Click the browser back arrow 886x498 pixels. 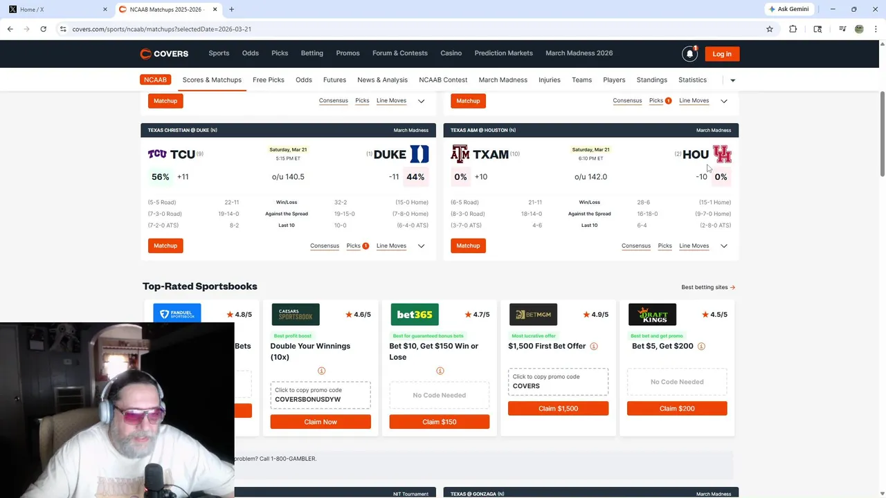10,29
